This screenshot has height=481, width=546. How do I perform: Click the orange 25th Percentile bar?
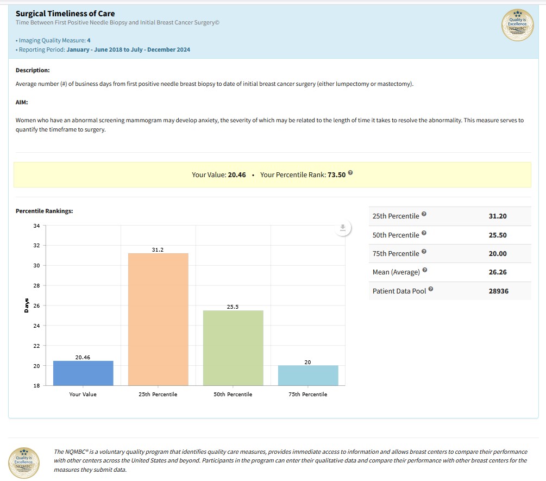[x=158, y=320]
